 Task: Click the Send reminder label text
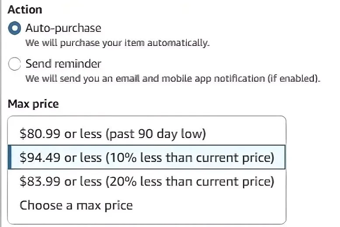coord(63,64)
